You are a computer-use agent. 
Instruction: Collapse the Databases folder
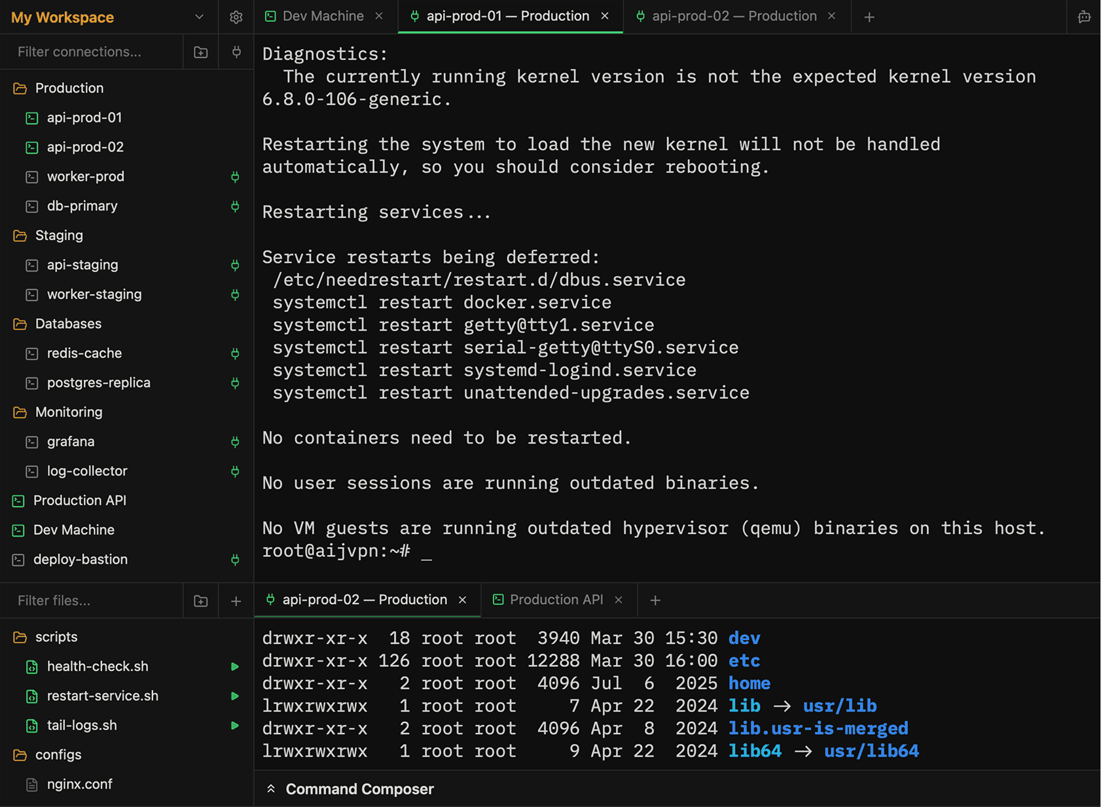coord(127,323)
